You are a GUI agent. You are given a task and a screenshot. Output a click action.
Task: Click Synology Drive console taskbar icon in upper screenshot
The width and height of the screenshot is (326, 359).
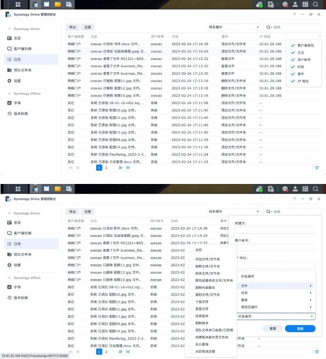coord(35,4)
